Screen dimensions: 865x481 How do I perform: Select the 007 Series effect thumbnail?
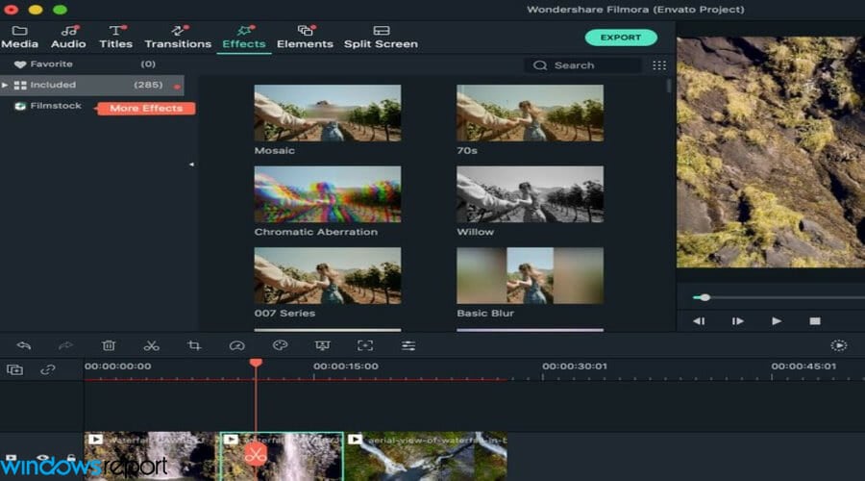(x=327, y=275)
